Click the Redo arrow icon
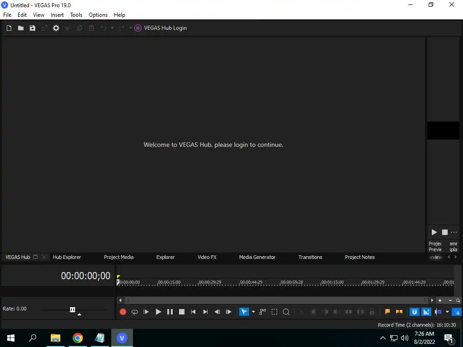The image size is (463, 347). [x=121, y=28]
